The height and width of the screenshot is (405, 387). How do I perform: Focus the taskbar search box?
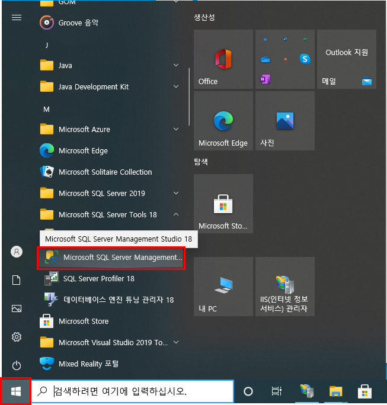point(133,391)
